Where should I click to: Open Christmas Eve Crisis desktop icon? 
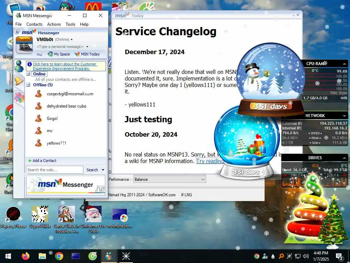93,220
